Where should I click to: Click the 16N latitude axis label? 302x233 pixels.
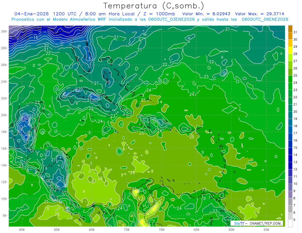(4, 149)
